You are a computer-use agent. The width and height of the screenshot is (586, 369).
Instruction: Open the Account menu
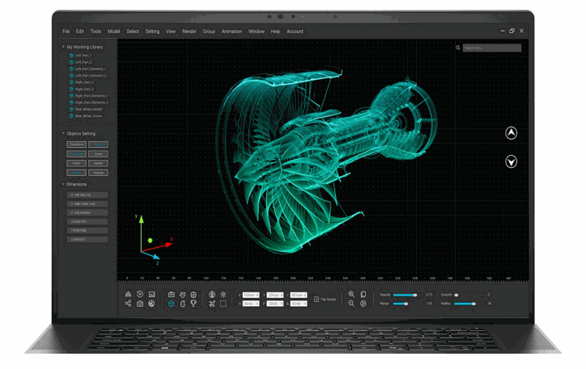point(295,31)
